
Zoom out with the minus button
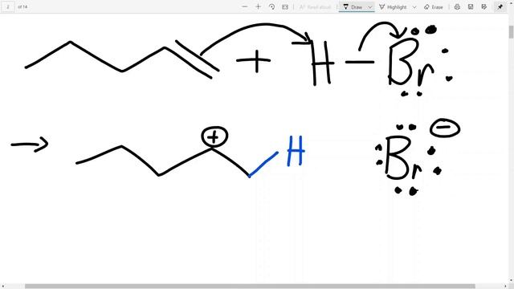[244, 7]
